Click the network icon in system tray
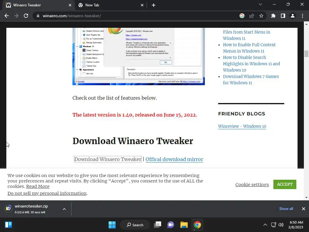This screenshot has width=309, height=232. pyautogui.click(x=273, y=225)
